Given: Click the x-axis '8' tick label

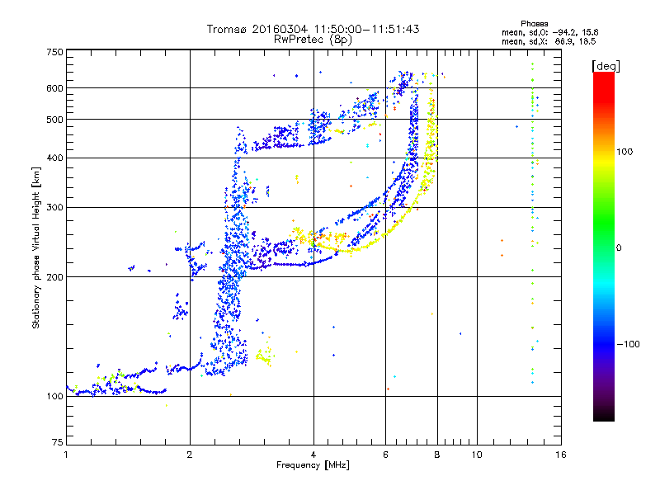Looking at the screenshot, I should coord(437,455).
